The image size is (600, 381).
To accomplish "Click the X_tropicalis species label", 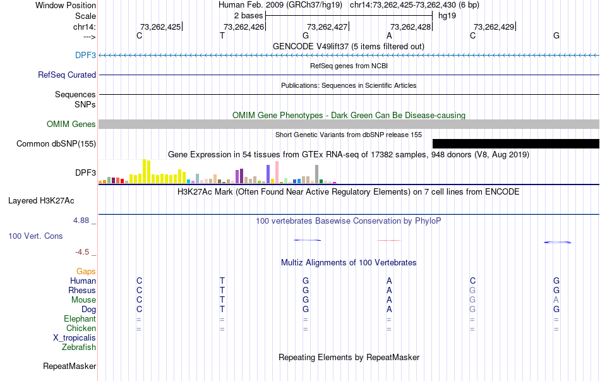I will [x=75, y=338].
